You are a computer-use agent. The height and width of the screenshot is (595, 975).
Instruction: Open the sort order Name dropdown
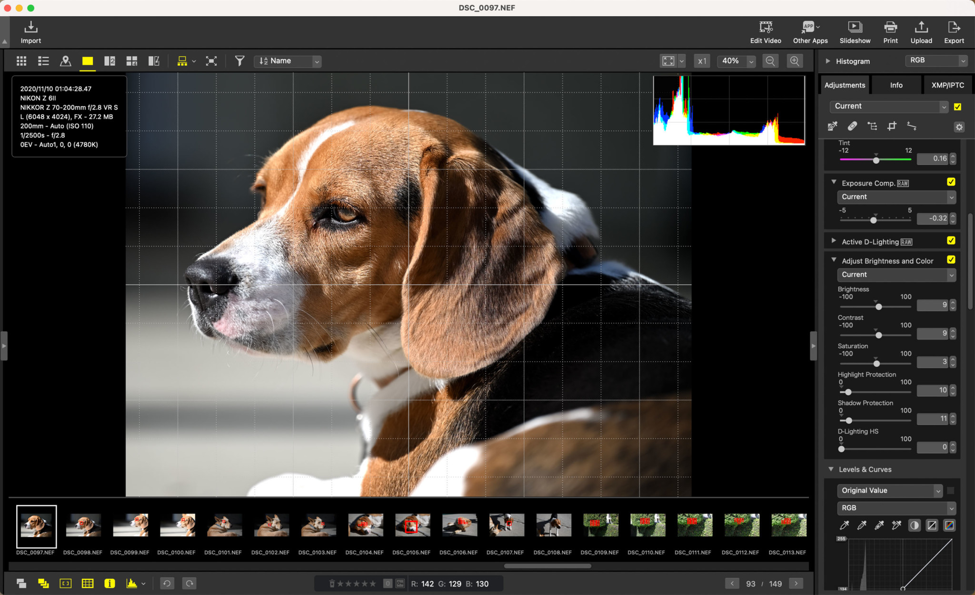[287, 61]
